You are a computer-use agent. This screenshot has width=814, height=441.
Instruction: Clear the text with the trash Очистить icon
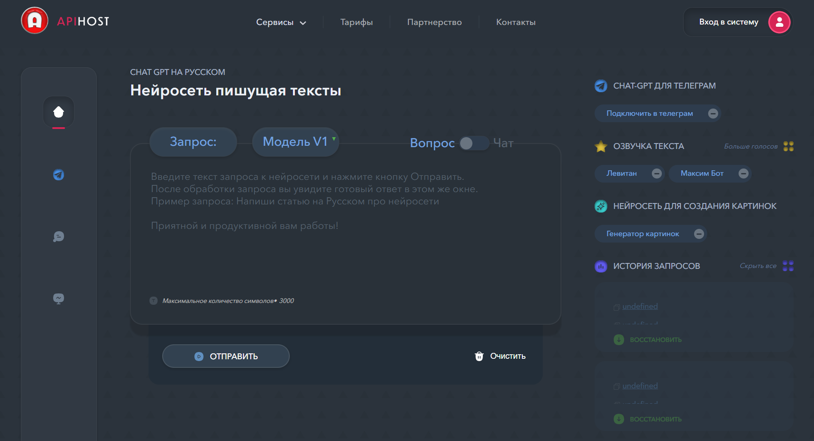click(x=478, y=356)
